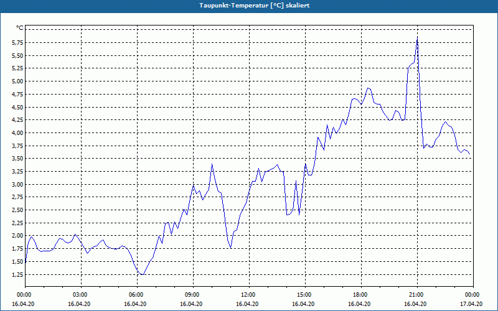Viewport: 498px width, 311px height.
Task: Select the 1,50 y-axis value
Action: [x=17, y=262]
